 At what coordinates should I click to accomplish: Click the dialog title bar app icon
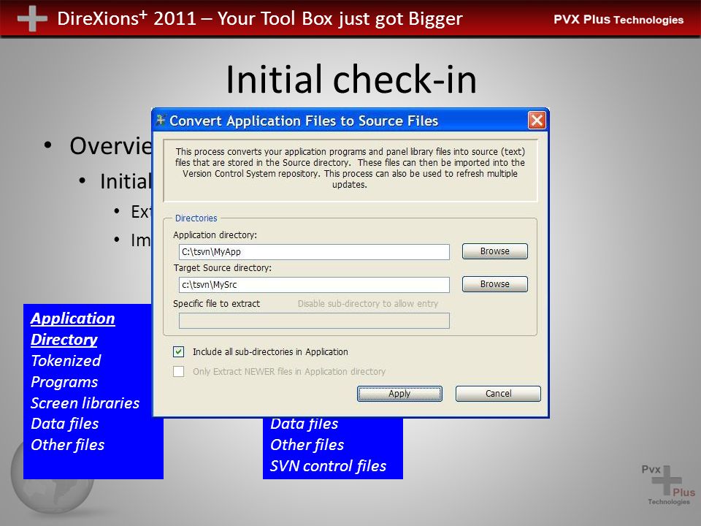click(x=161, y=120)
